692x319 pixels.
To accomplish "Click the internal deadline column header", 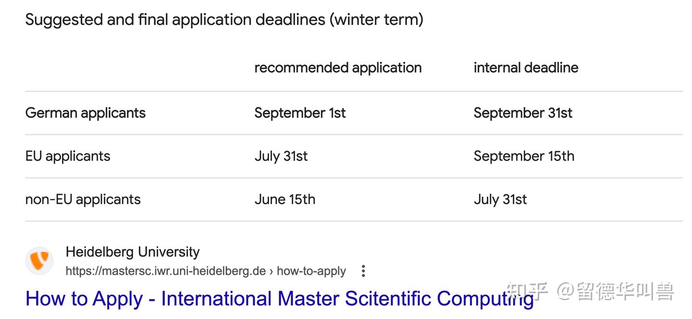I will 526,68.
